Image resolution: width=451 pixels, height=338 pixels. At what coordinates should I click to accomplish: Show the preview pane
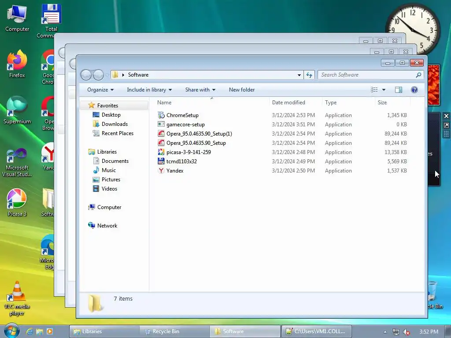tap(398, 90)
